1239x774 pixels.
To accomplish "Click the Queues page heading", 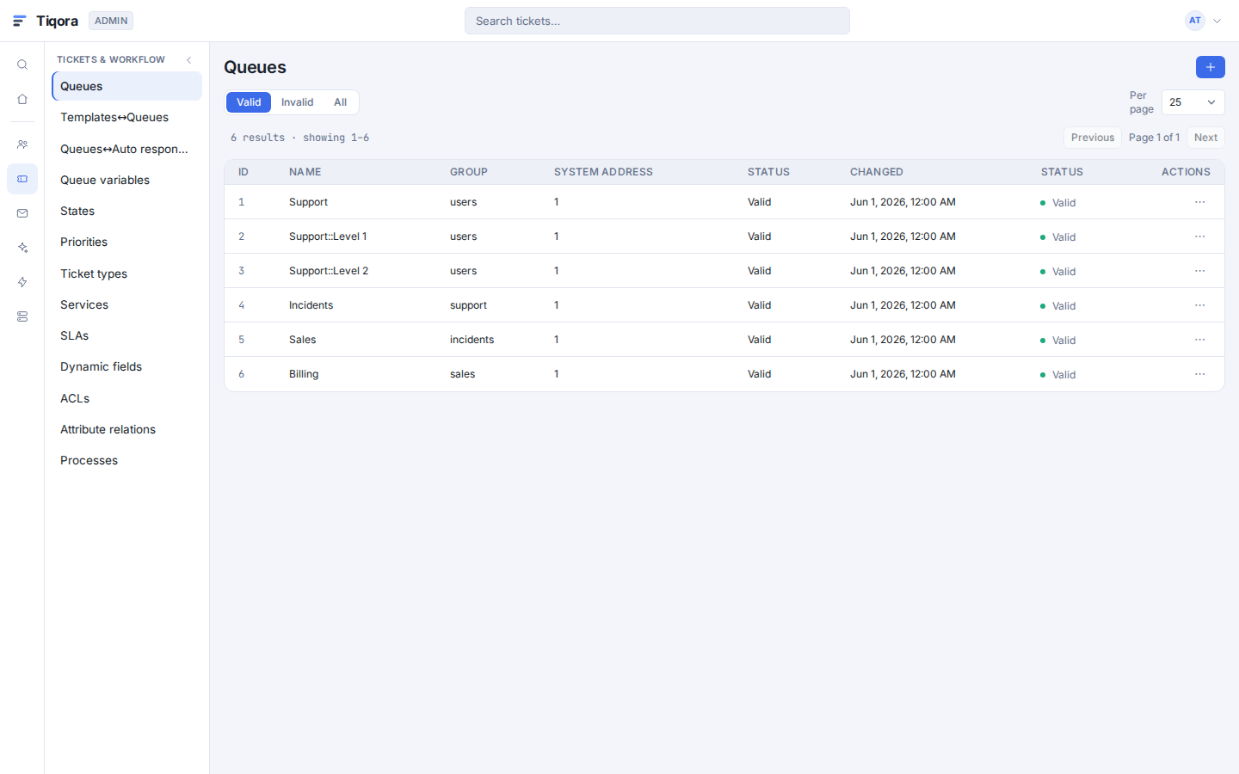I will coord(255,67).
